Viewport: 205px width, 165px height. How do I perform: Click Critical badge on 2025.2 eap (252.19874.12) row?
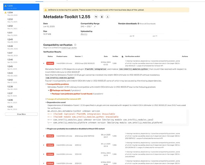coord(50,136)
